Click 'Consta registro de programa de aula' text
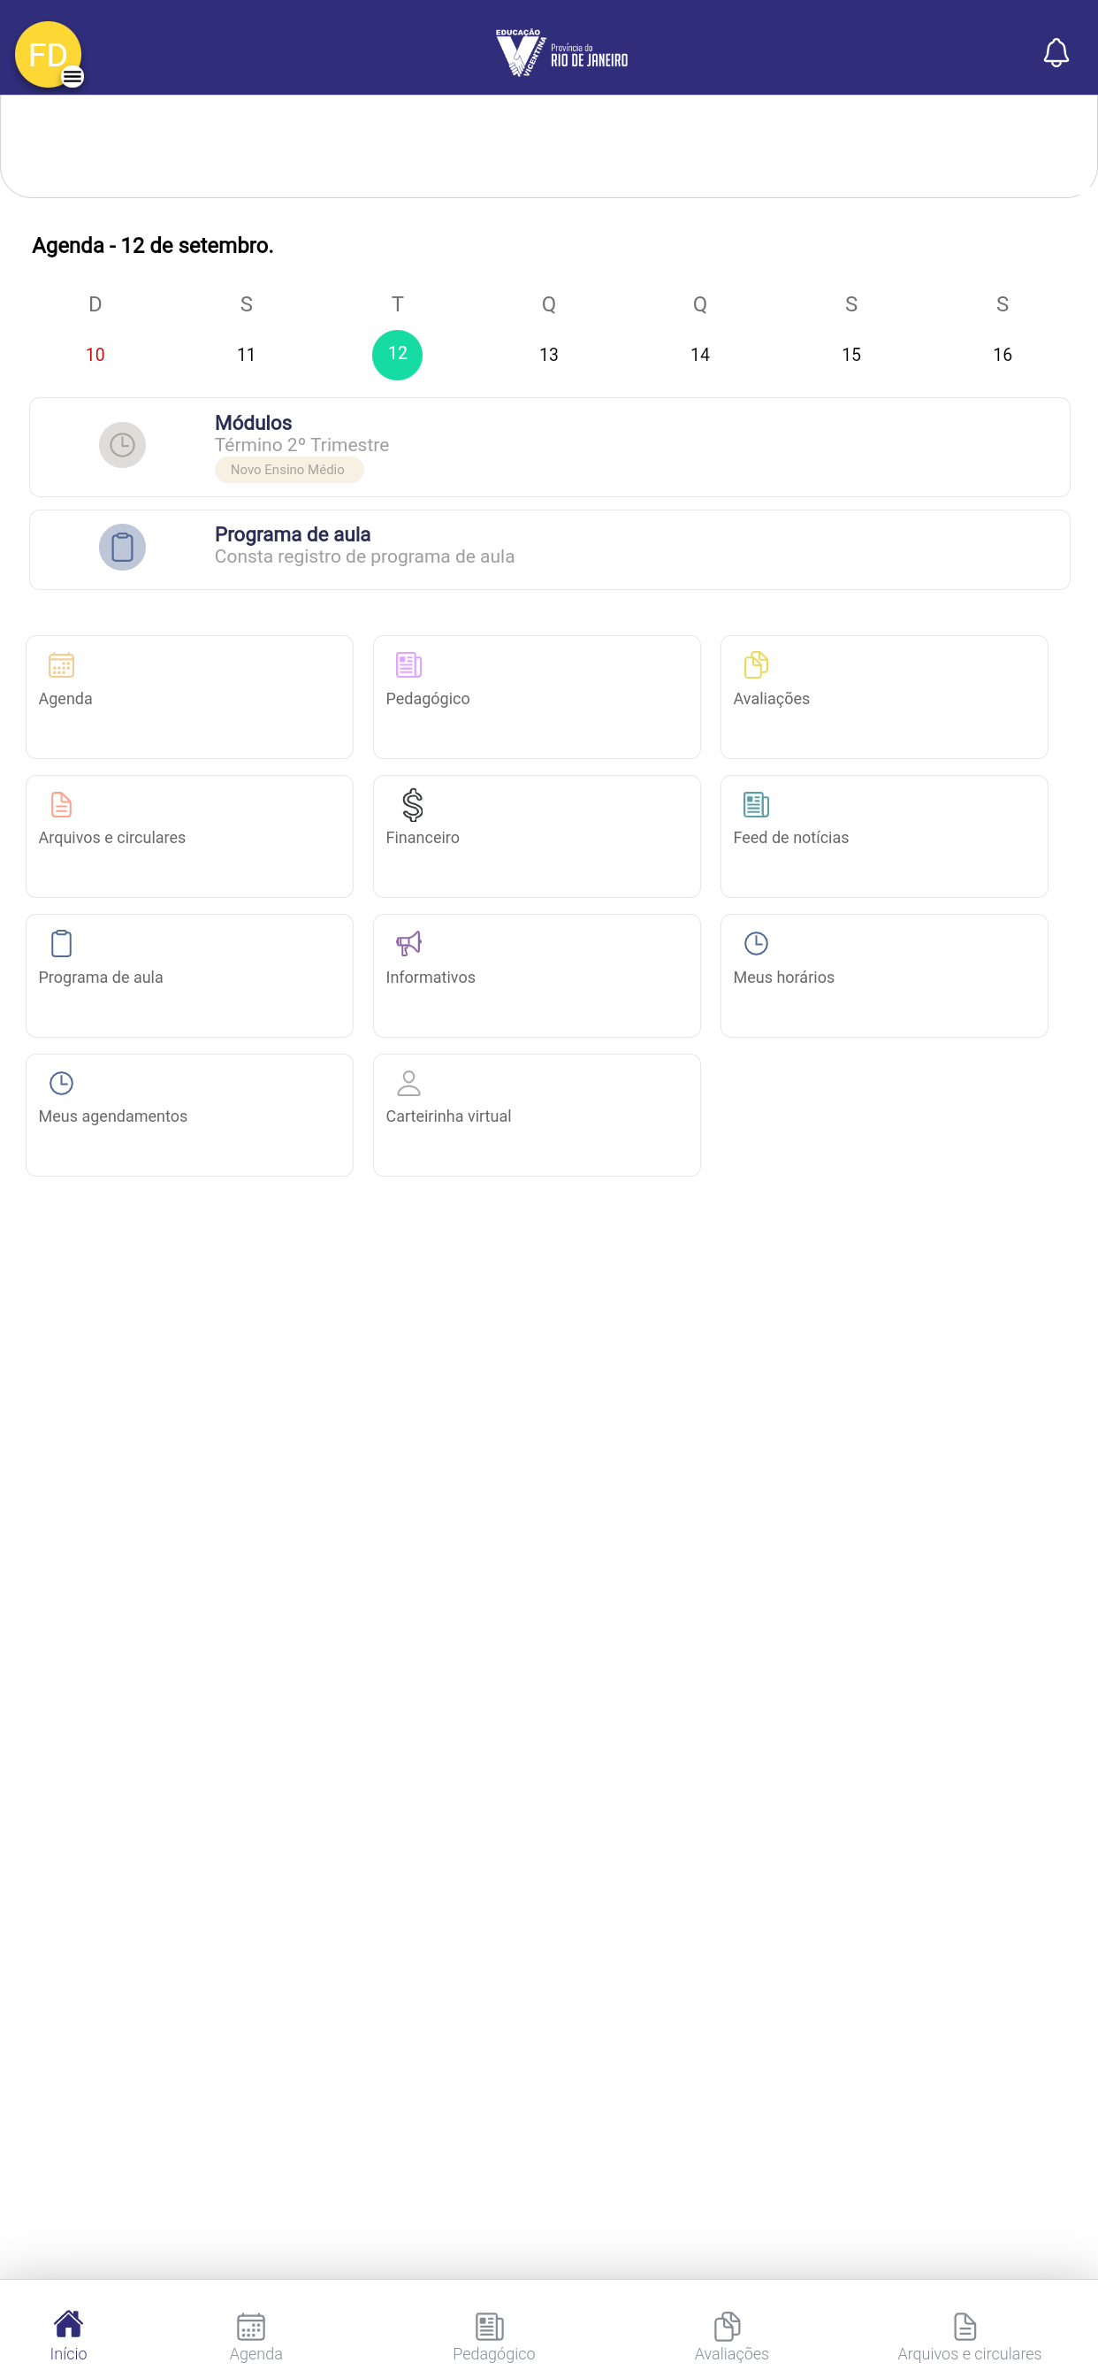 point(364,556)
